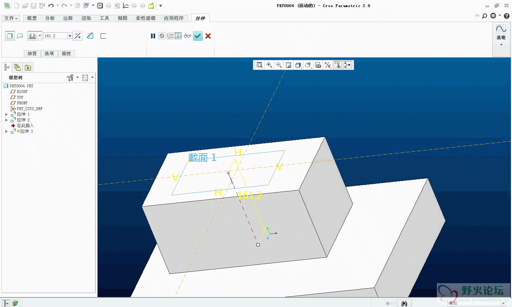Open the datum display filters
This screenshot has width=512, height=307.
point(328,65)
